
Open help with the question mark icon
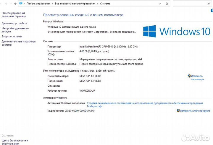point(212,10)
